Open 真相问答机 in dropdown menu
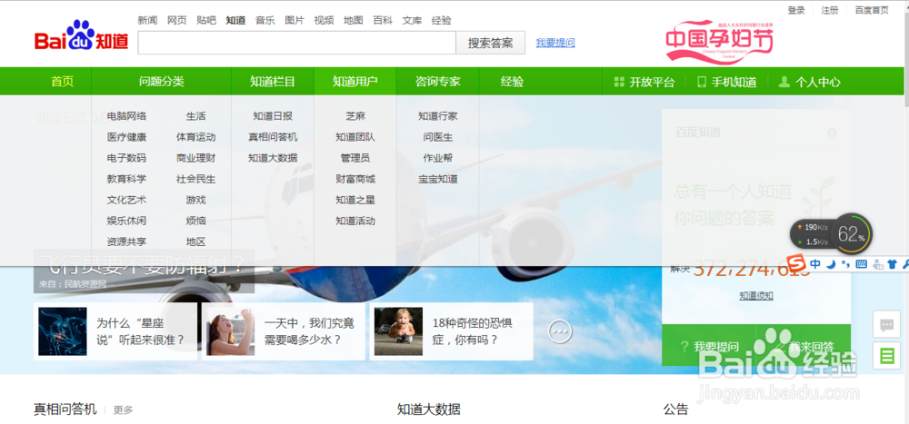Screen dimensions: 909x424 coord(273,137)
